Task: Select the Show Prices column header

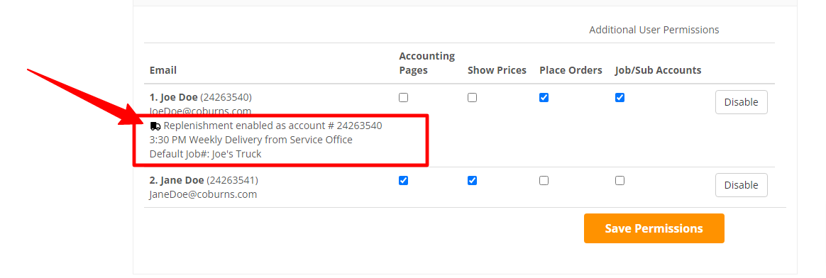Action: (497, 70)
